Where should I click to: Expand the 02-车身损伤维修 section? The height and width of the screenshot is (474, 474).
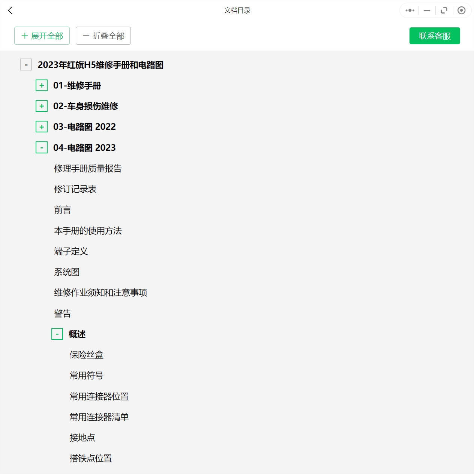click(42, 106)
